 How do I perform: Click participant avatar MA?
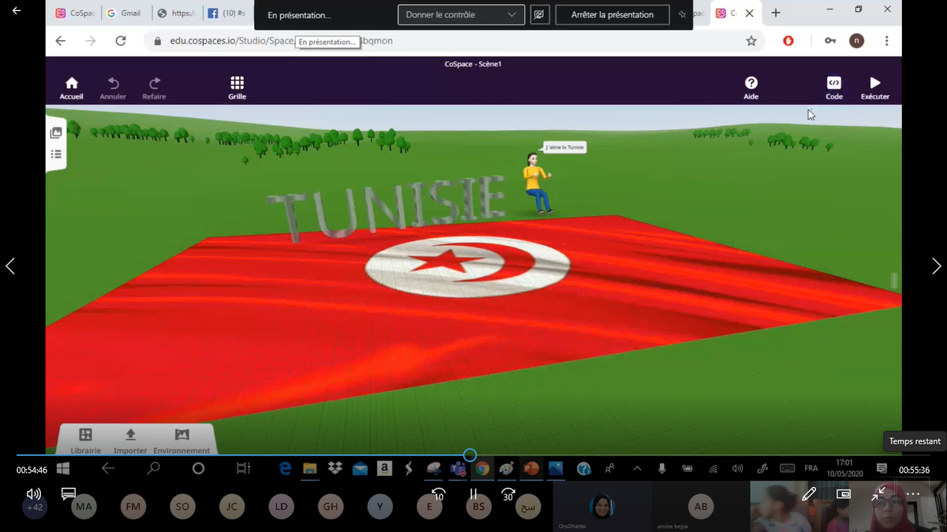coord(84,507)
